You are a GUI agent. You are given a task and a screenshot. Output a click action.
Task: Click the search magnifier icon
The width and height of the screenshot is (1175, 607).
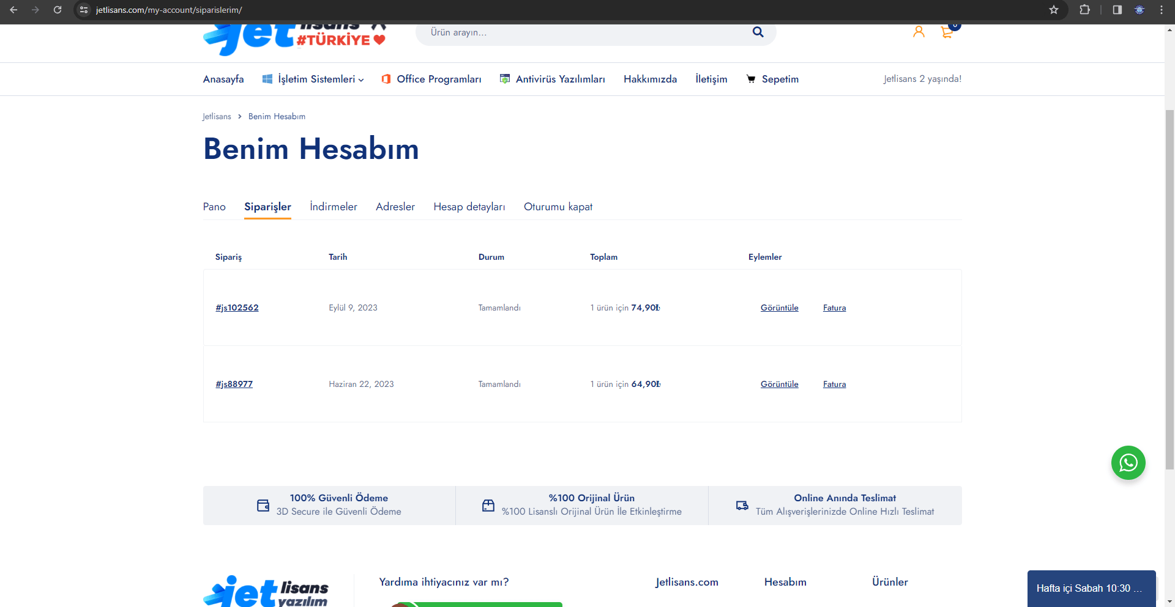coord(758,32)
